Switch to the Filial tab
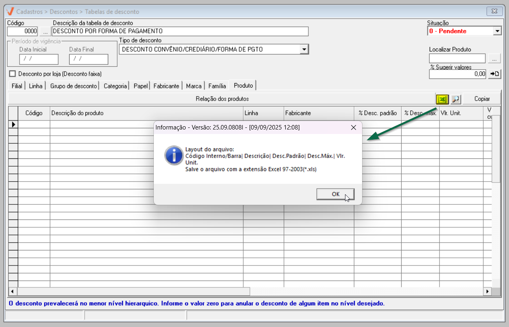The height and width of the screenshot is (327, 509). [x=17, y=86]
